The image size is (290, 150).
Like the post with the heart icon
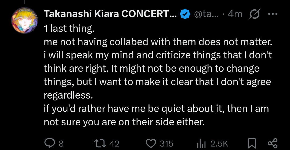[151, 143]
